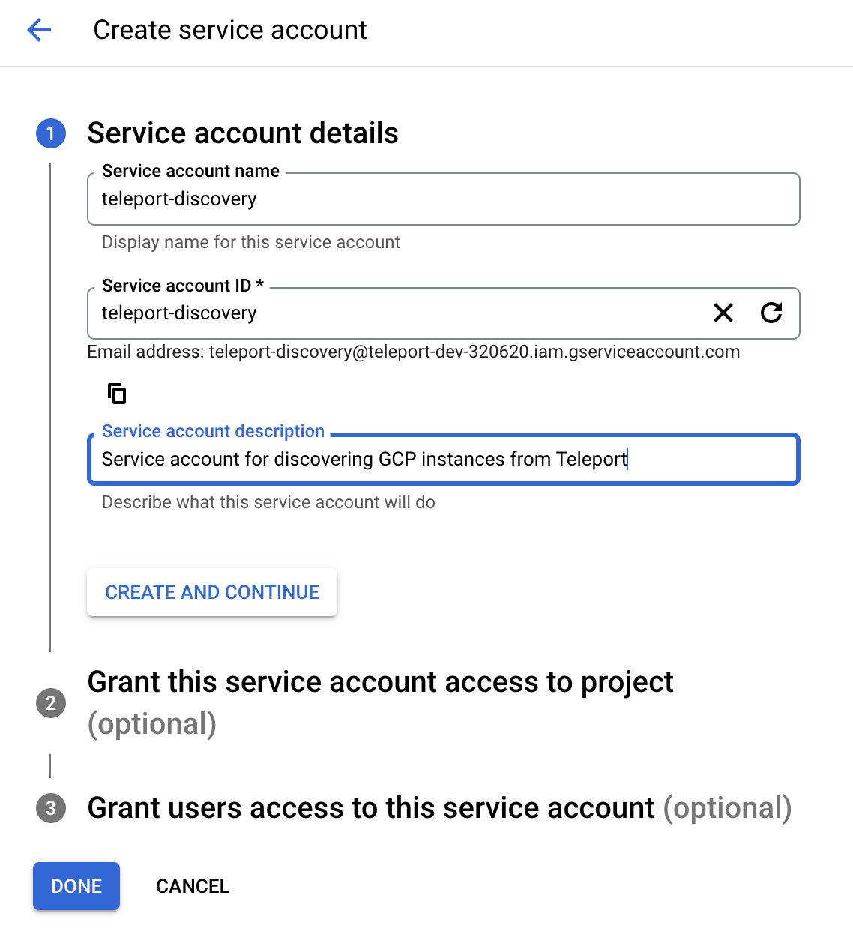Open the Service account details step
This screenshot has height=943, width=853.
tap(243, 133)
